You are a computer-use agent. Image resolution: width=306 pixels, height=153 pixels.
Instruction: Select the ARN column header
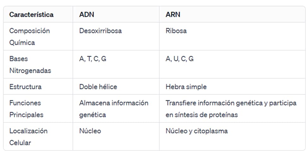point(173,15)
